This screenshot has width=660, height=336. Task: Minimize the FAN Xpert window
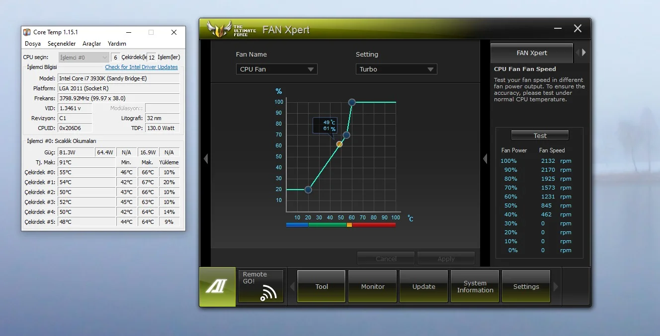558,29
